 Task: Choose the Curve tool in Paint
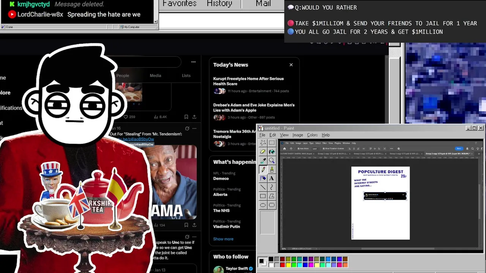point(271,187)
